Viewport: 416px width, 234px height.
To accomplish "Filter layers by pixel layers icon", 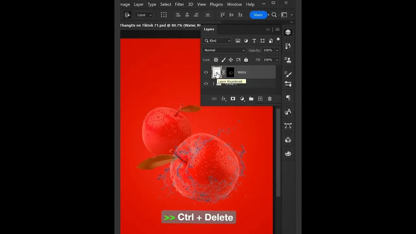I will point(238,41).
